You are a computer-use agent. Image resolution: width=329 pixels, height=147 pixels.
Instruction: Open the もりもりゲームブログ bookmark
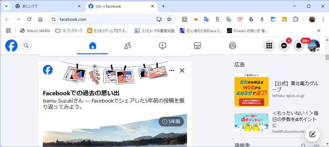pos(107,31)
